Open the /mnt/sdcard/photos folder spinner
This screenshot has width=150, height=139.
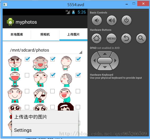tap(45, 50)
